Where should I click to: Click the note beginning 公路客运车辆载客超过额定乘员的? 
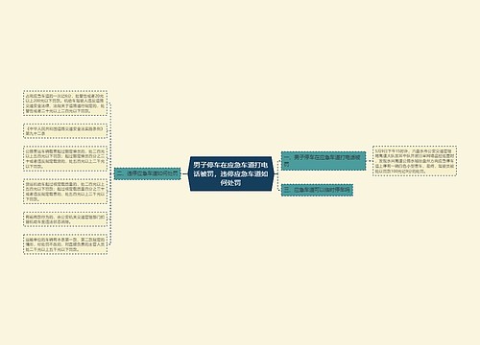point(65,158)
